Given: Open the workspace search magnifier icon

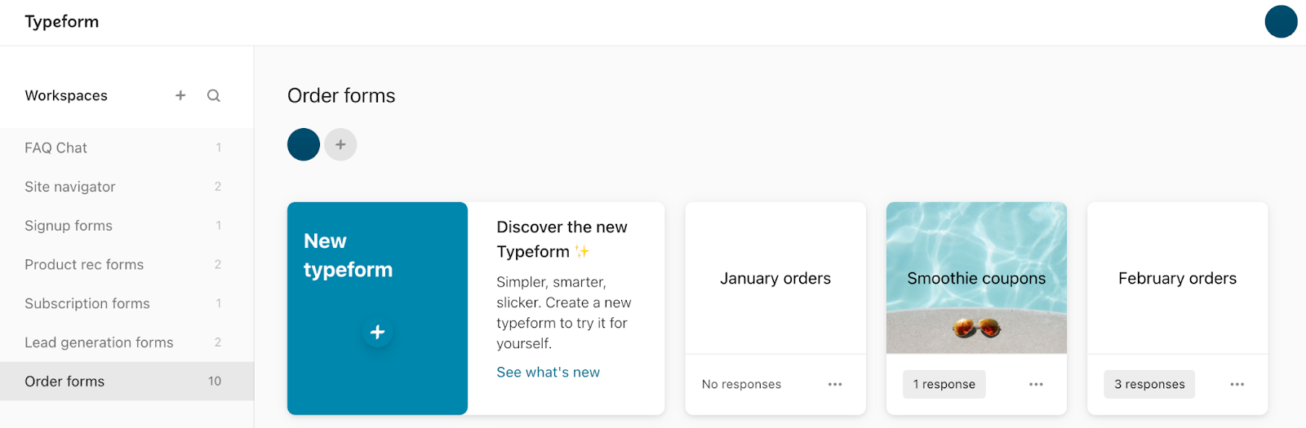Looking at the screenshot, I should (x=214, y=95).
